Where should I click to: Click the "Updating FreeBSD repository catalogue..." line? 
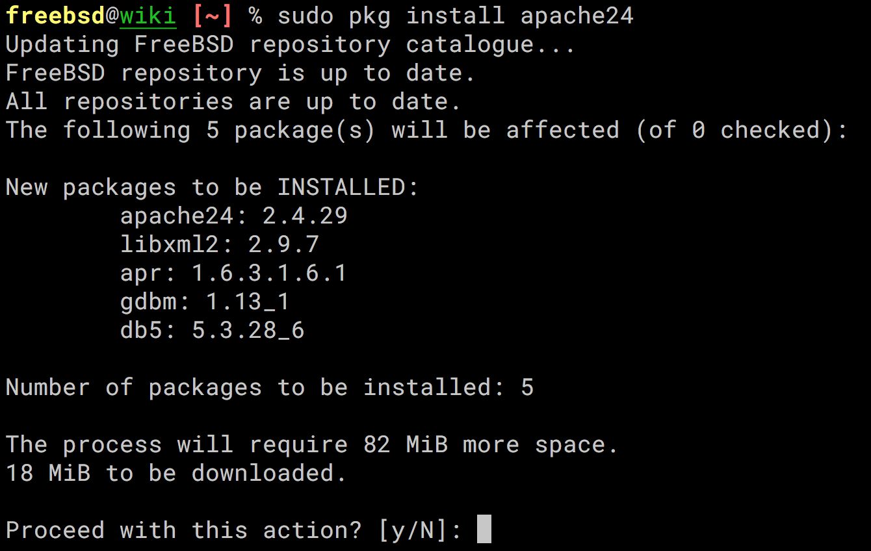[x=290, y=45]
